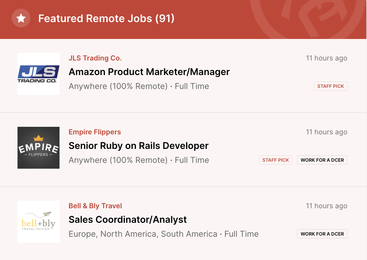Viewport: 367px width, 260px height.
Task: Open the Sales Coordinator/Analyst job listing
Action: 128,220
